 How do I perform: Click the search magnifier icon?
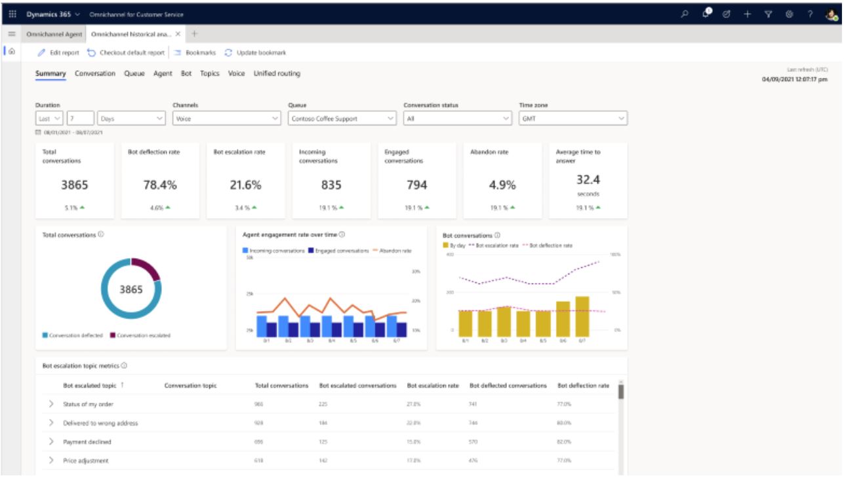point(685,14)
